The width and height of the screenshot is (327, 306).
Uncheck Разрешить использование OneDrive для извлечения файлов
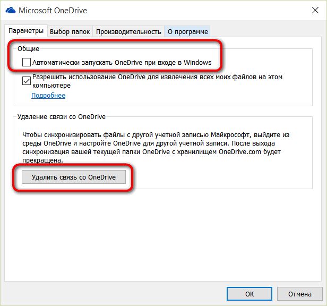[27, 81]
